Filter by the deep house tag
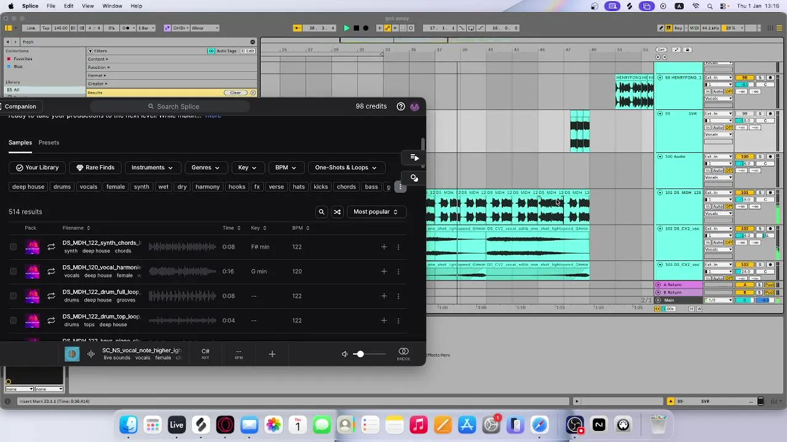This screenshot has width=787, height=442. tap(28, 187)
